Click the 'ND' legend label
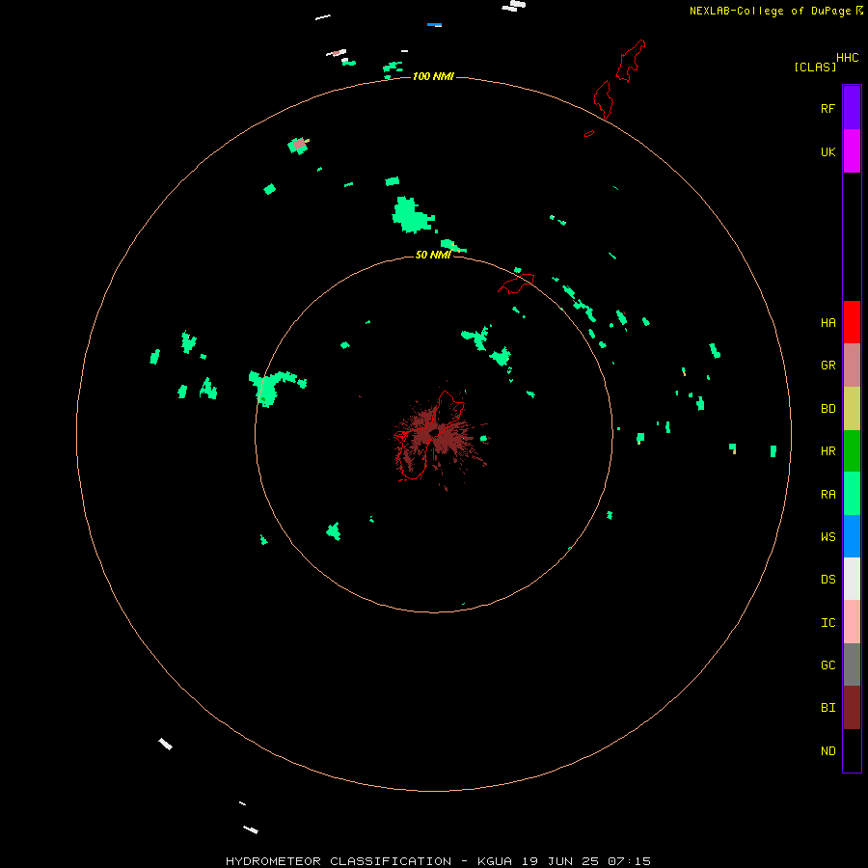868x868 pixels. point(827,751)
